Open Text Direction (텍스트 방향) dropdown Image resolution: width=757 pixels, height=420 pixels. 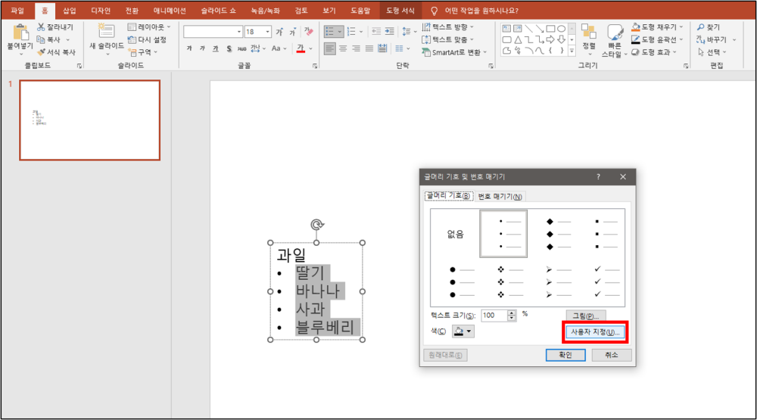point(448,27)
